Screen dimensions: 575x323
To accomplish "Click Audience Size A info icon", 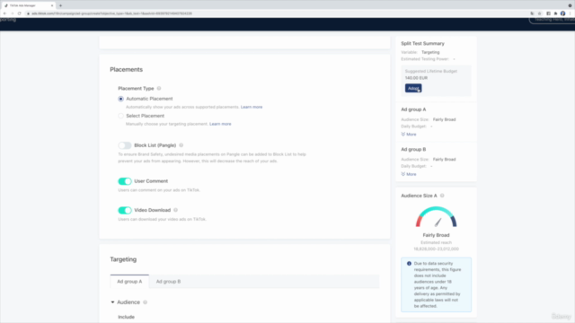I will point(442,196).
